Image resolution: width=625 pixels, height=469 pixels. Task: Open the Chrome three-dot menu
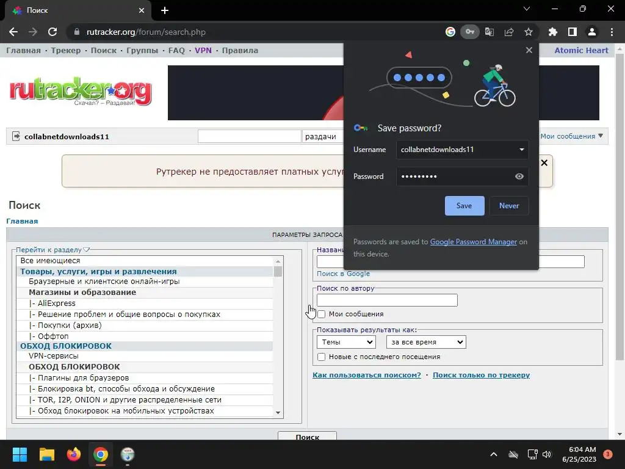click(612, 32)
